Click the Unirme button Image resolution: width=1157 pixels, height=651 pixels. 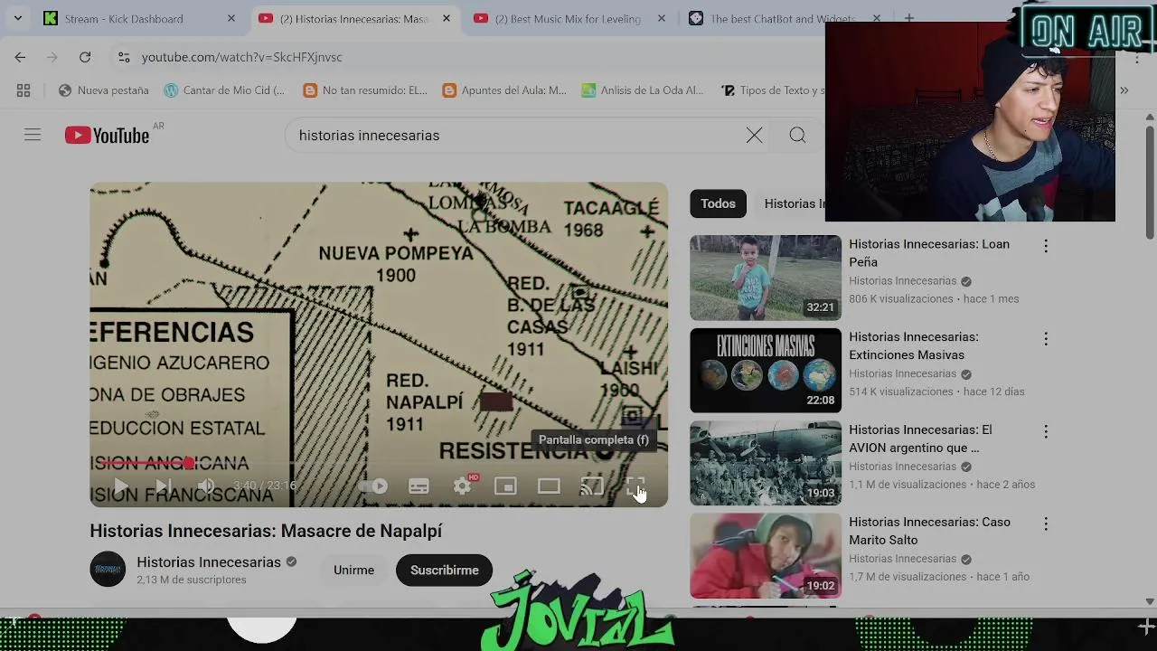353,571
